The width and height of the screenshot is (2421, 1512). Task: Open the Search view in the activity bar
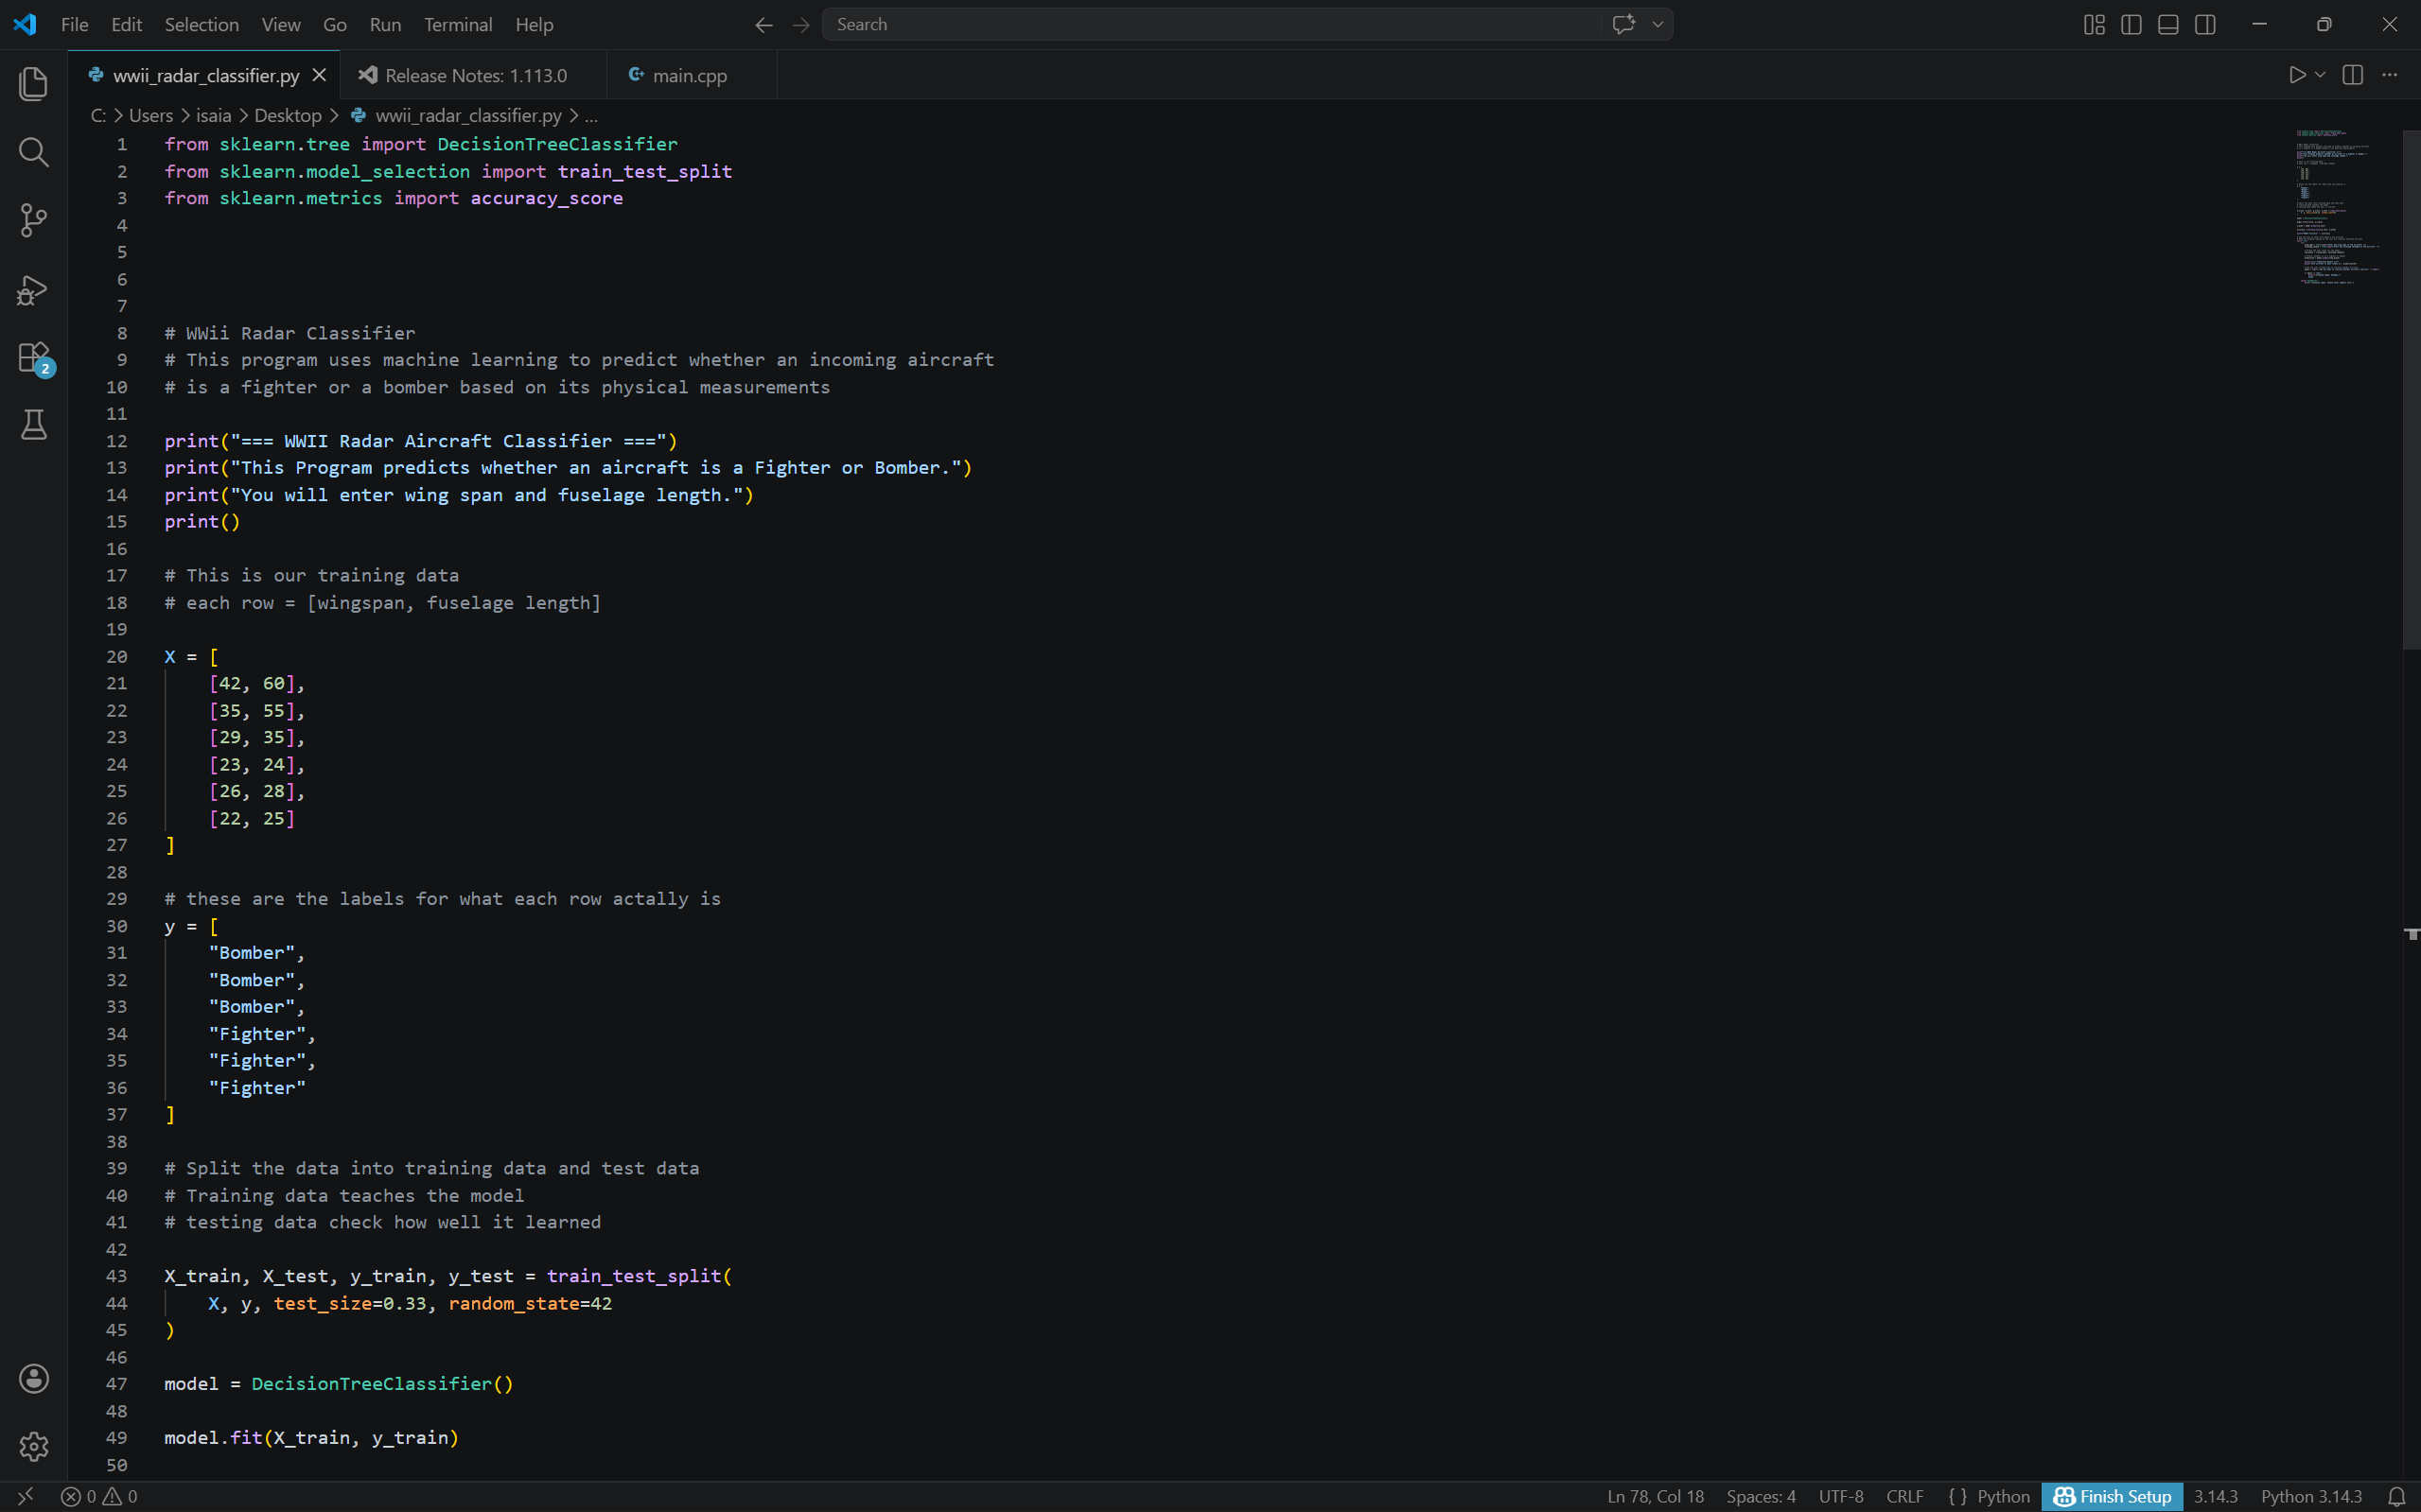pyautogui.click(x=33, y=152)
